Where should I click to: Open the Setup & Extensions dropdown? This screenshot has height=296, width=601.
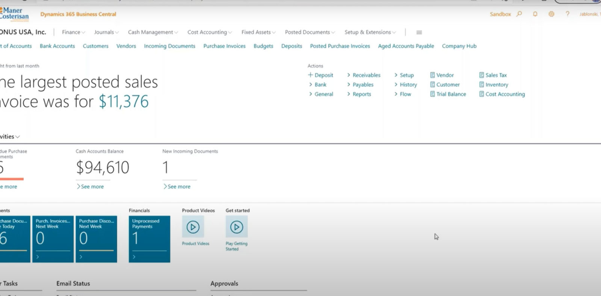click(x=370, y=32)
